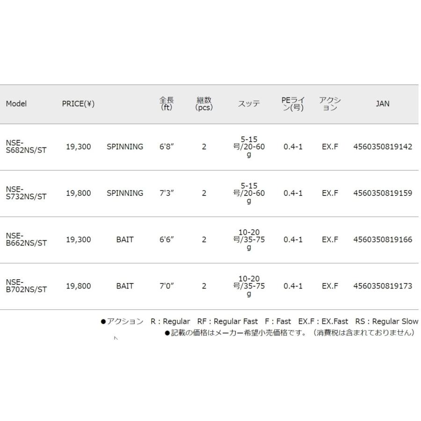Viewport: 421px width, 421px height.
Task: Select the NSE-B662NS/ST model cell
Action: tap(26, 240)
